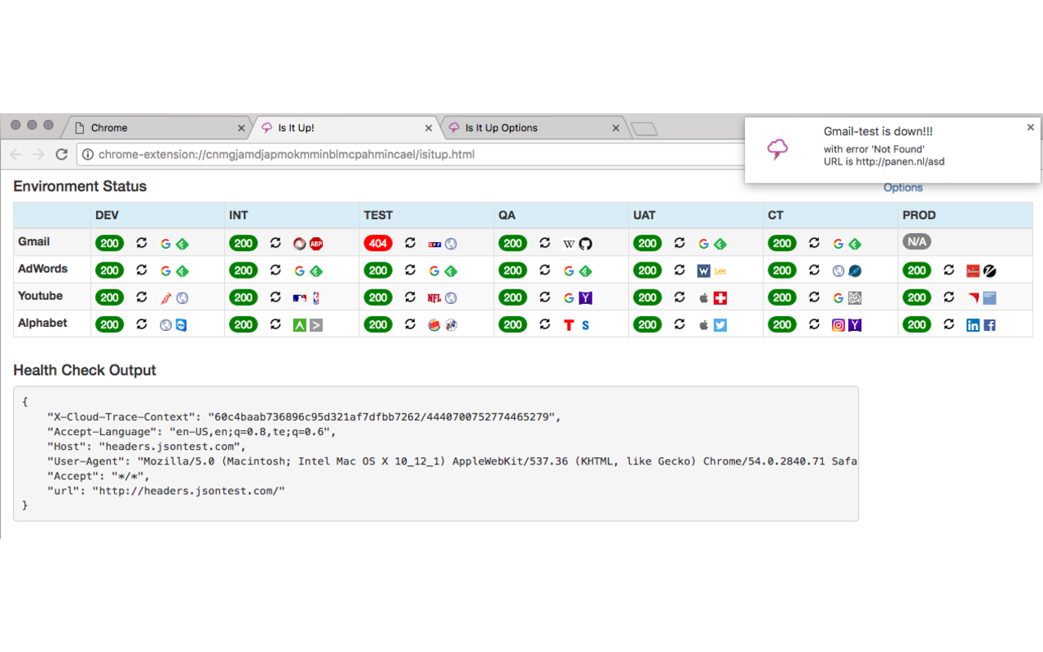Click the X-Cloud-Trace-Context line in output

pos(304,417)
